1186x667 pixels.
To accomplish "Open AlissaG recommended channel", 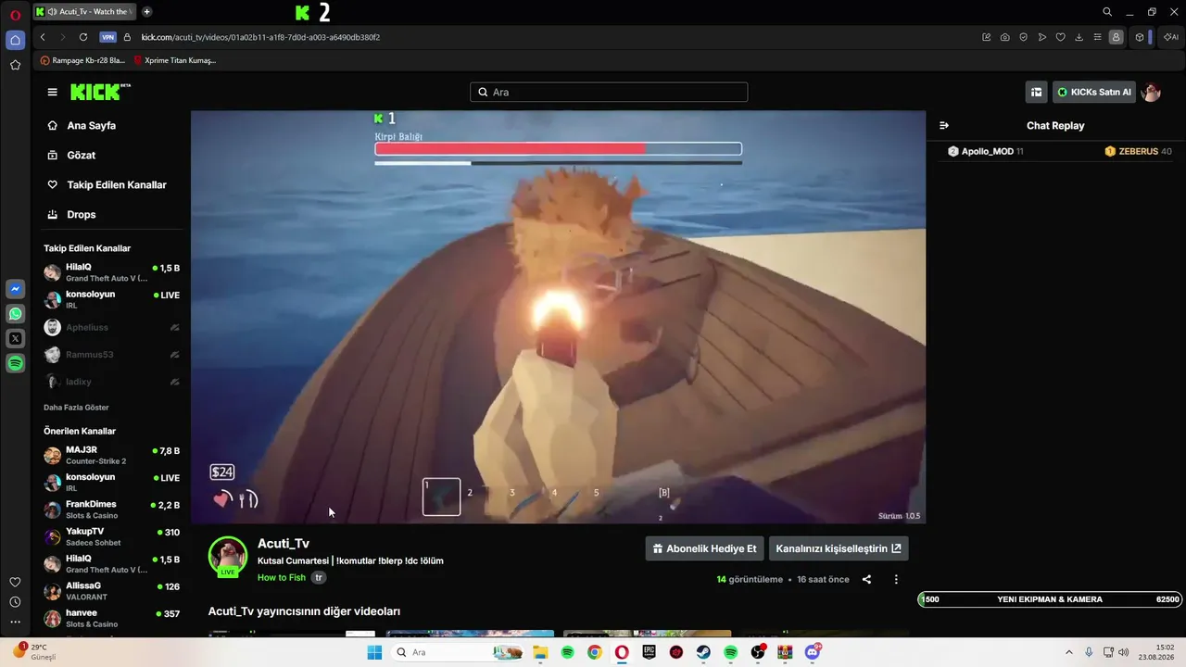I will click(x=112, y=591).
